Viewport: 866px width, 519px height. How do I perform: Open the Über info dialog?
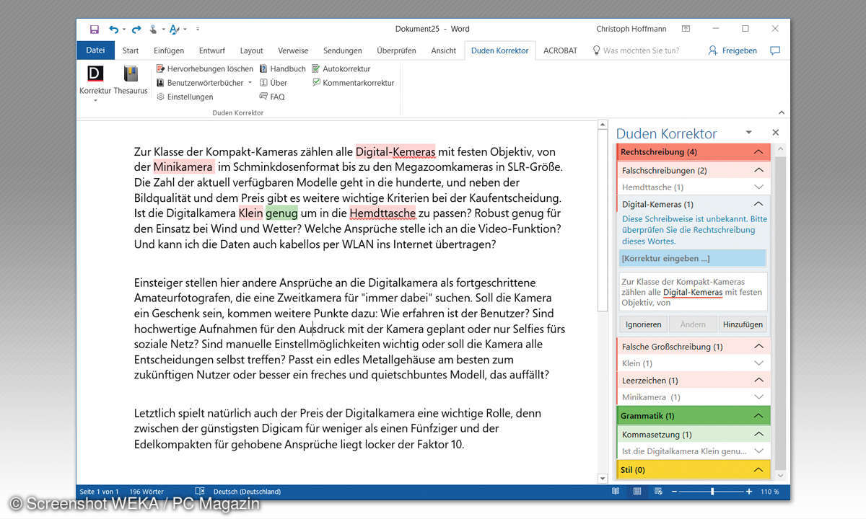pyautogui.click(x=273, y=83)
